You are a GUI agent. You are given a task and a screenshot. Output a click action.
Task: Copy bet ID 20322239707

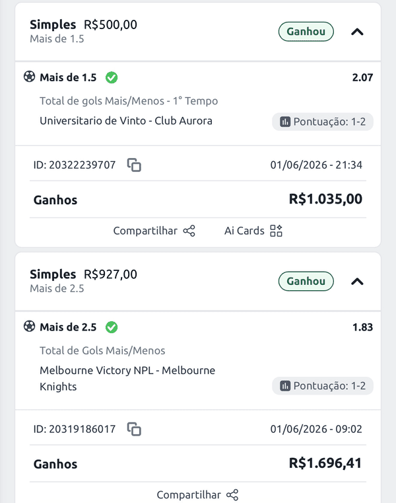point(134,165)
